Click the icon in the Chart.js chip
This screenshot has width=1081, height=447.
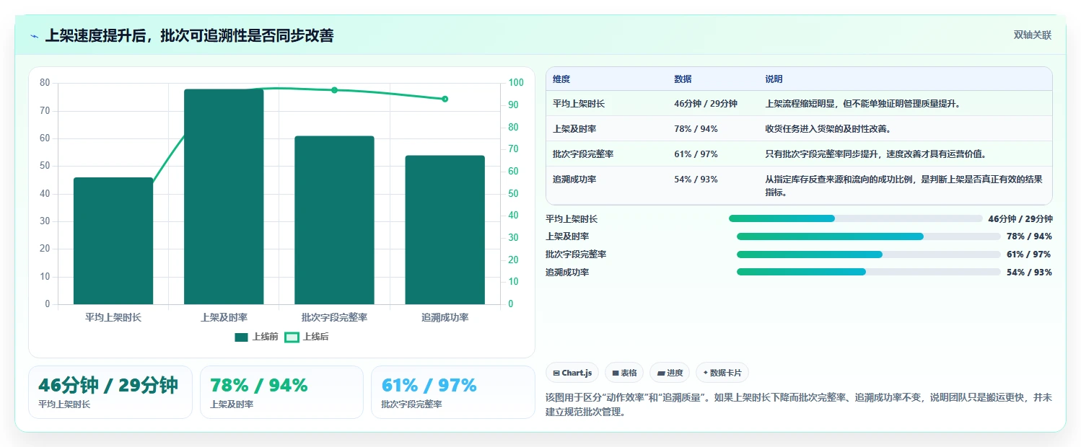click(556, 373)
